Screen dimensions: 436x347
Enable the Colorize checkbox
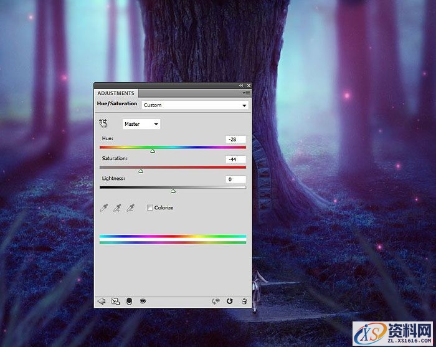tap(149, 207)
